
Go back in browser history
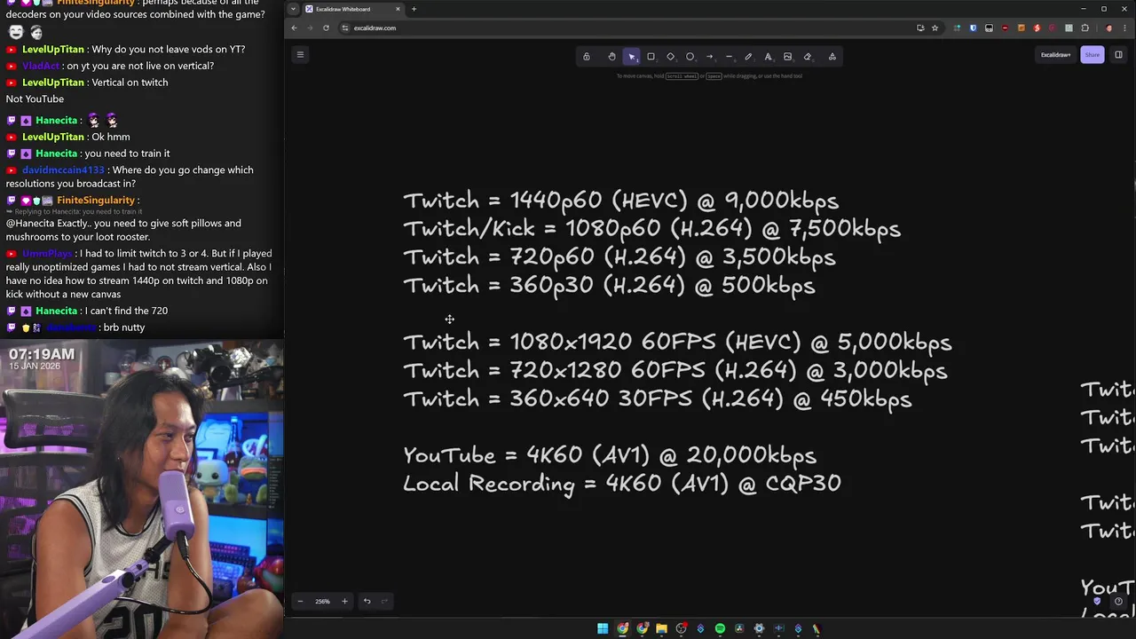click(294, 28)
